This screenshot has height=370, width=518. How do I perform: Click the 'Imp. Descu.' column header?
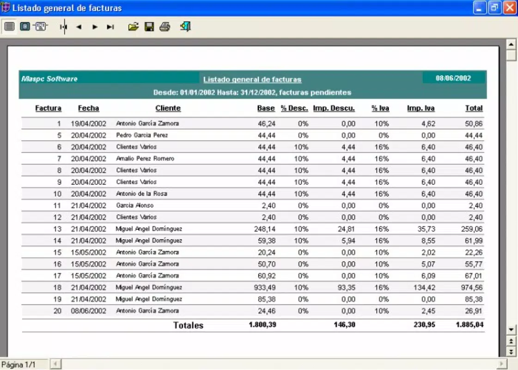click(x=334, y=108)
